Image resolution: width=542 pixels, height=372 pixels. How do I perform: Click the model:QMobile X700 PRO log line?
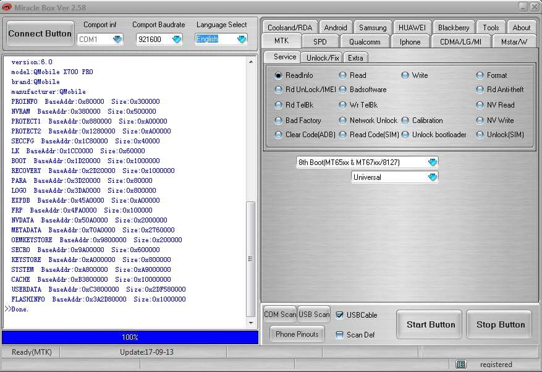(52, 72)
